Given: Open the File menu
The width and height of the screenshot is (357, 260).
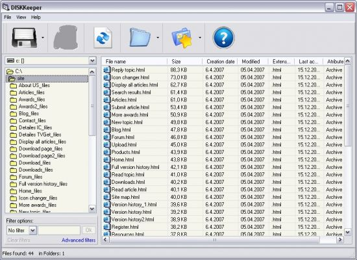Looking at the screenshot, I should pyautogui.click(x=8, y=17).
